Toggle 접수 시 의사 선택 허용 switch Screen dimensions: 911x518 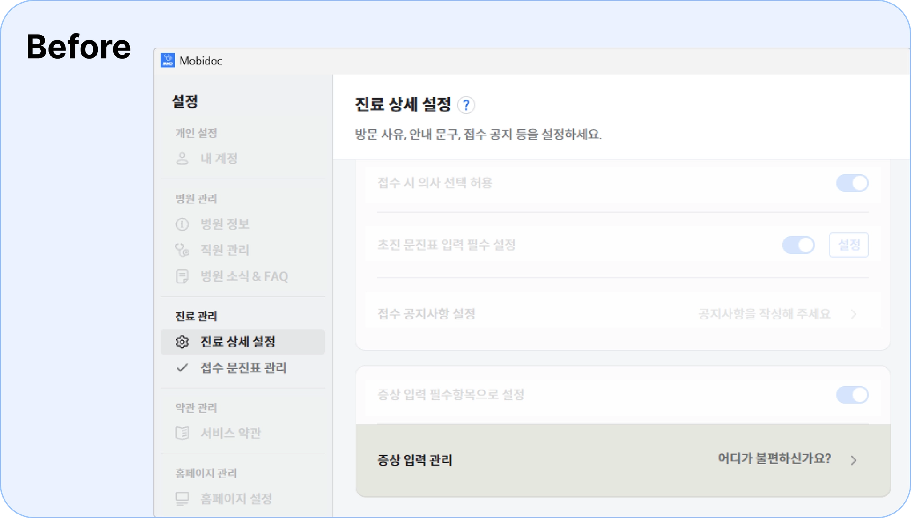[852, 183]
